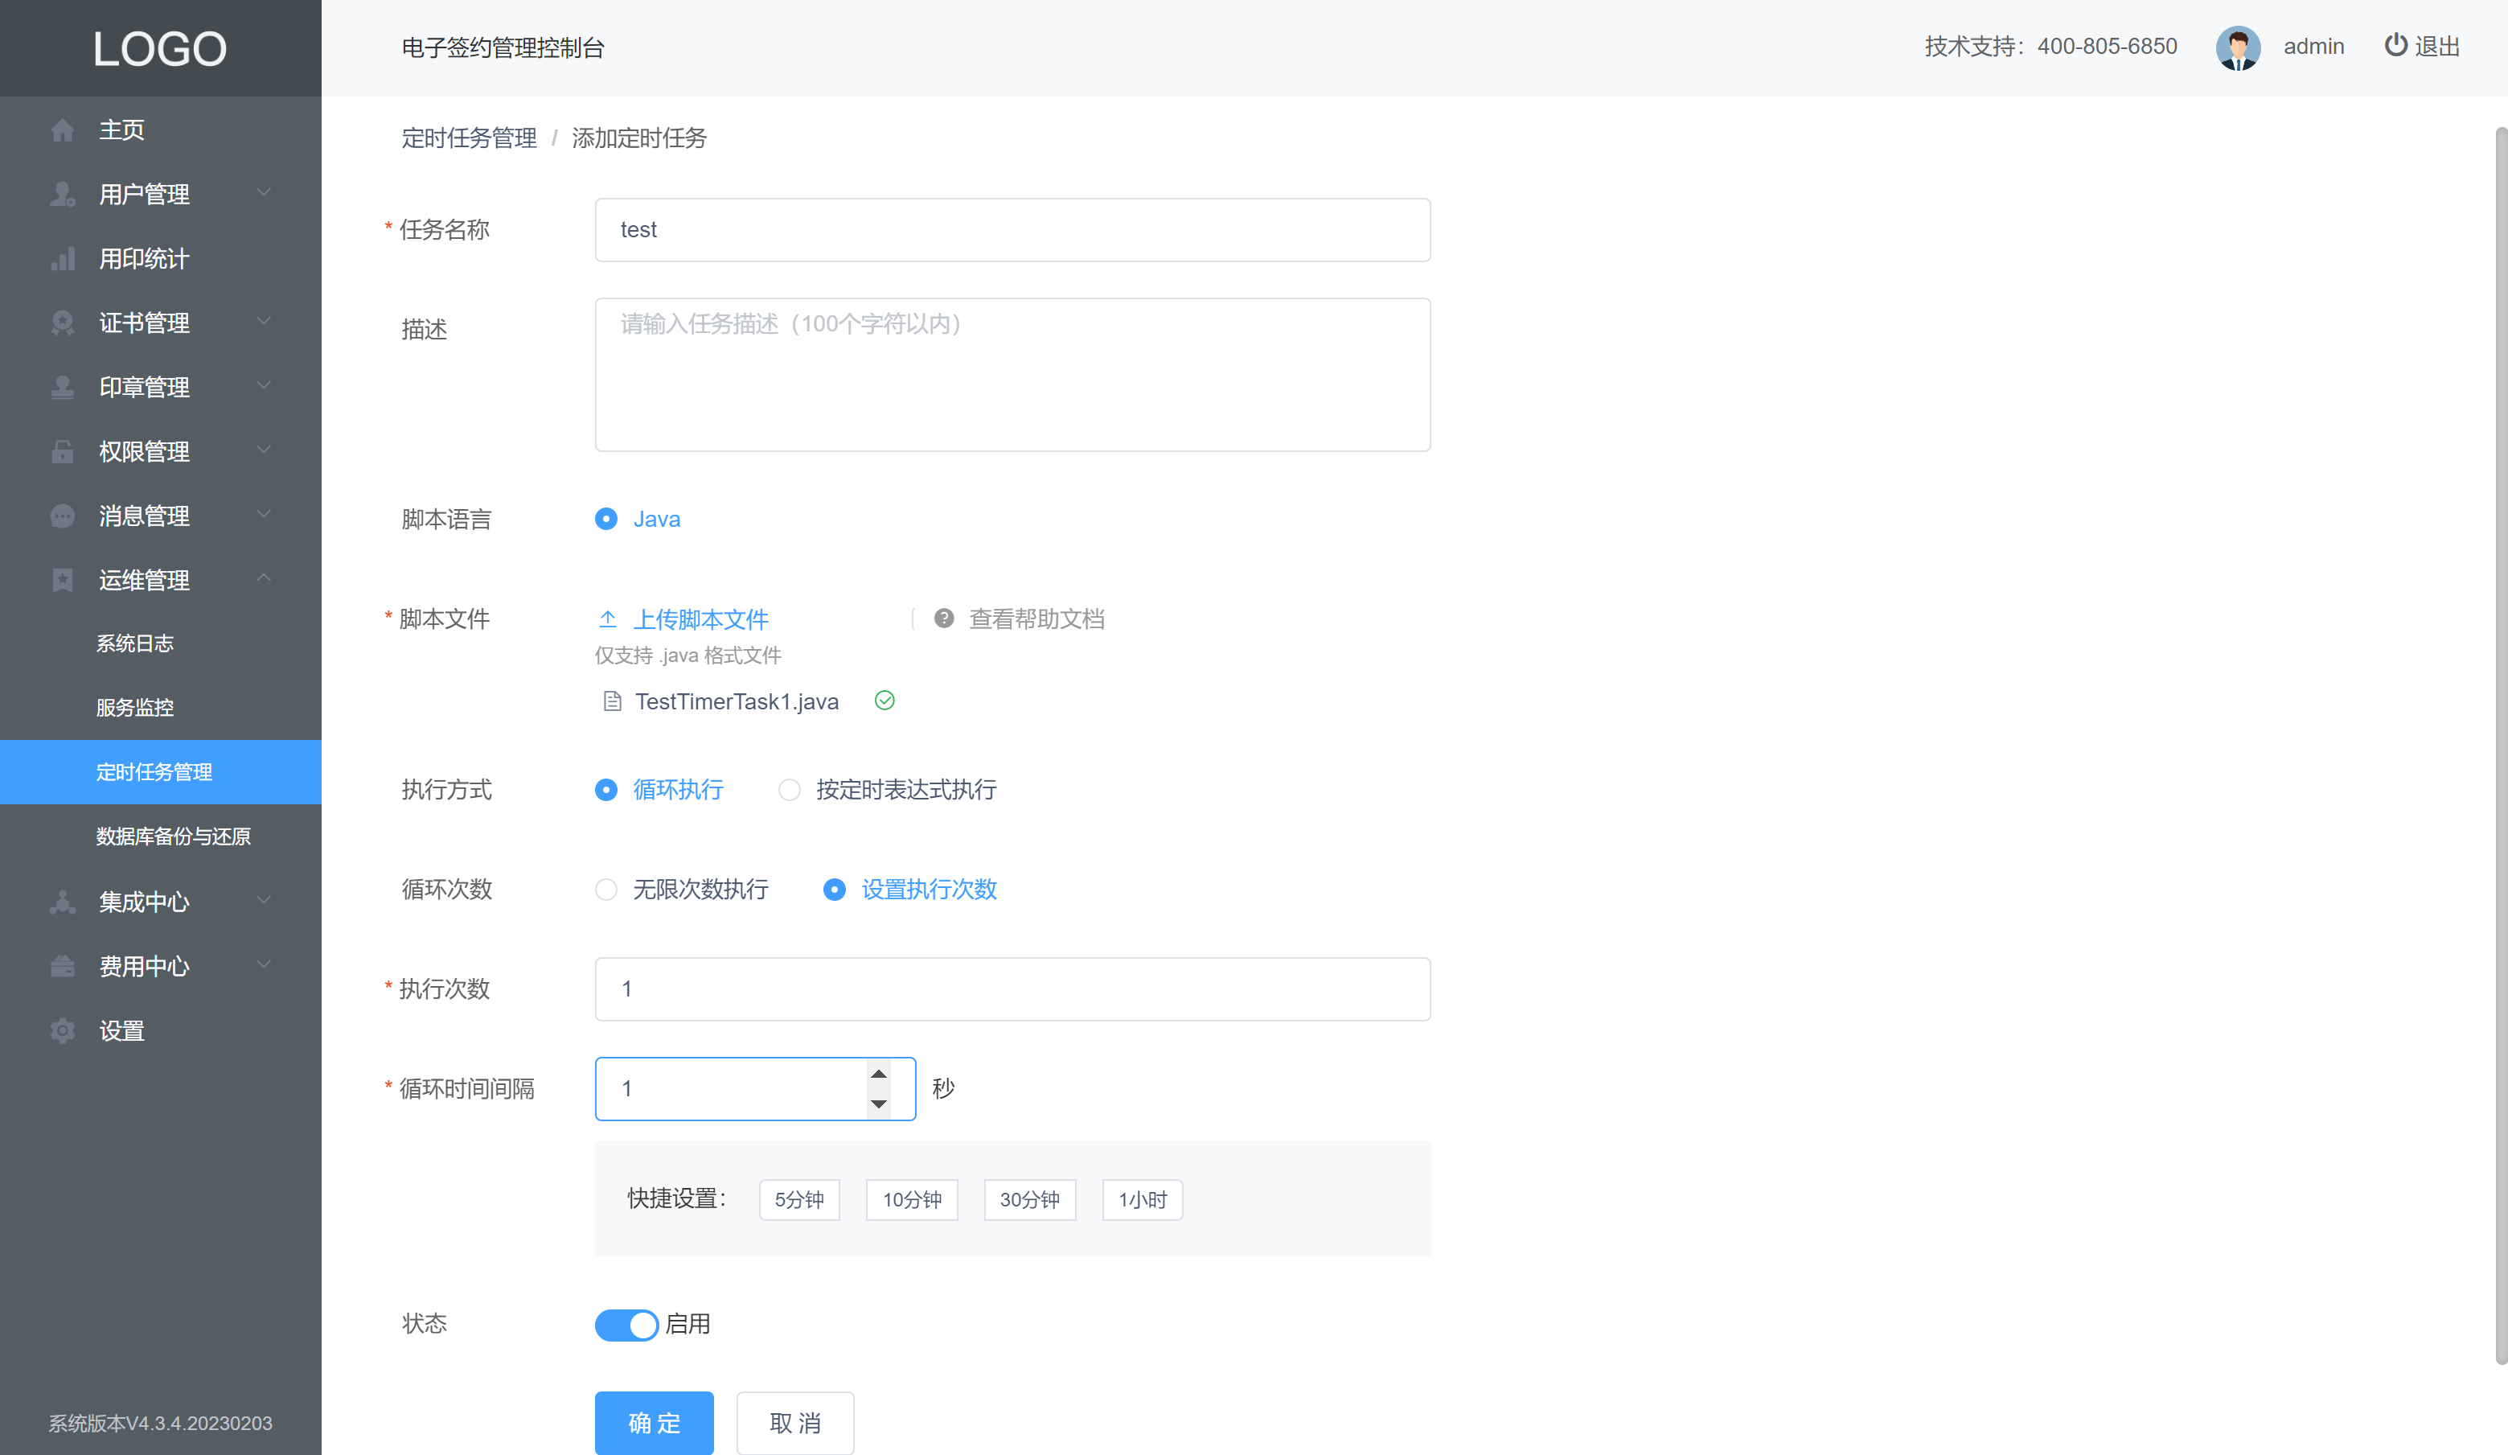The image size is (2508, 1455).
Task: Click the question mark help icon
Action: click(x=943, y=618)
